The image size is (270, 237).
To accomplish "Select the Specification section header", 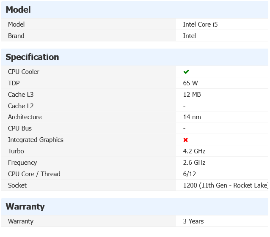I will (x=32, y=57).
